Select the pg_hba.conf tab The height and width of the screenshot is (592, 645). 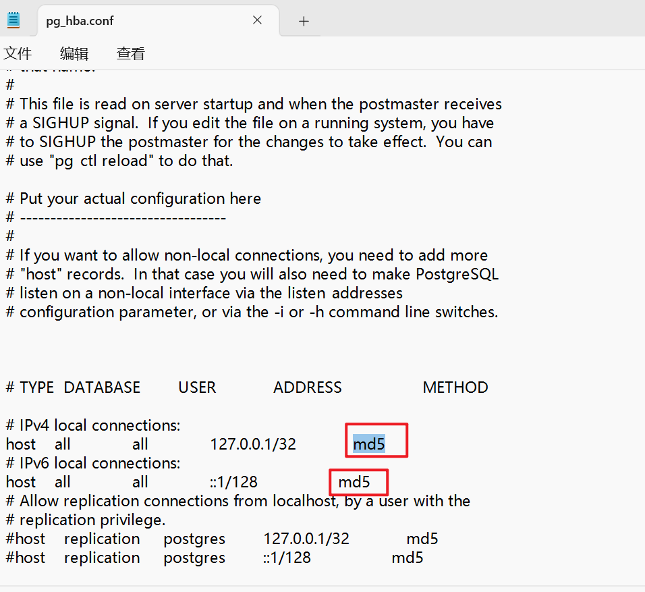159,20
